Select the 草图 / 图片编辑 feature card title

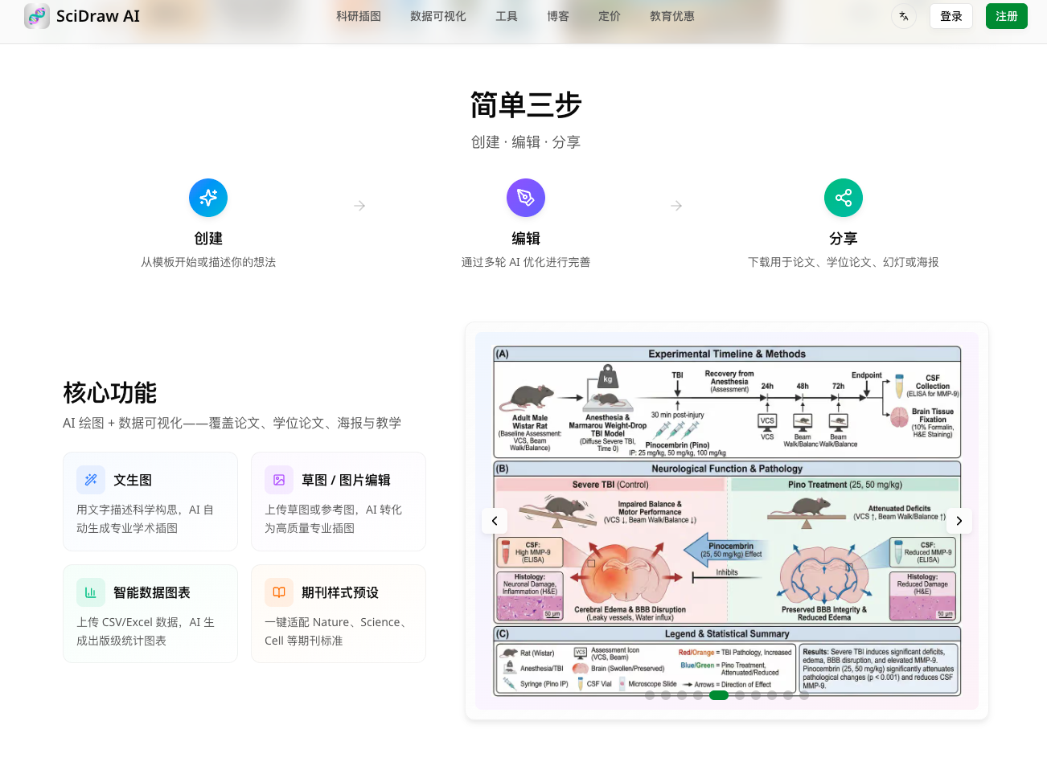[x=346, y=480]
